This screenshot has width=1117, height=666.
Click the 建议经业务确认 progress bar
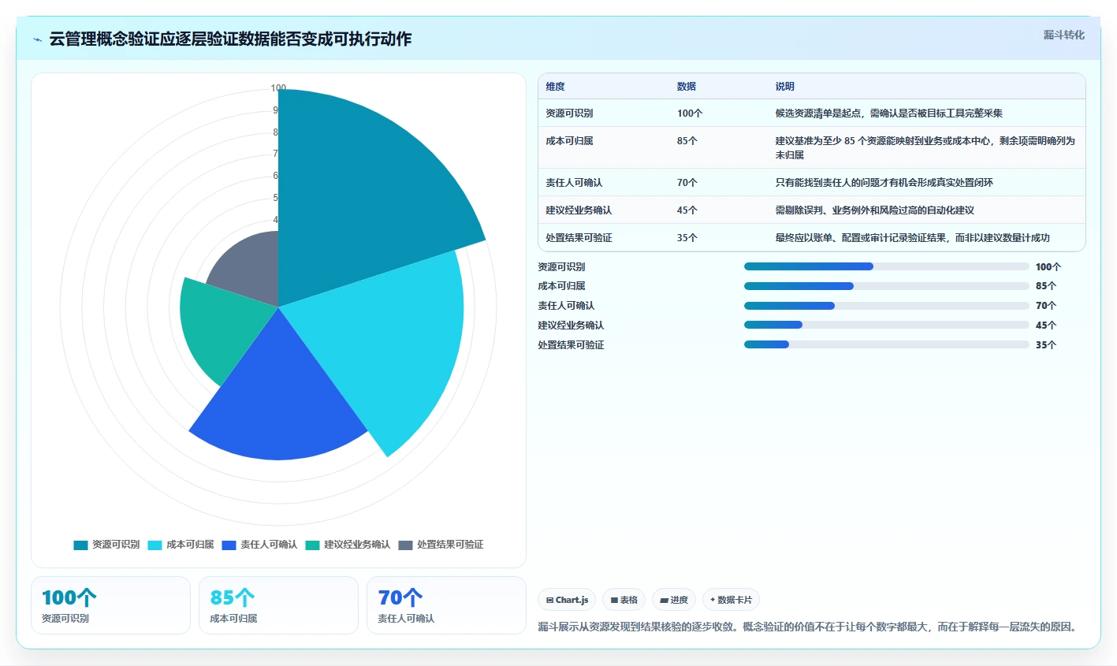coord(887,325)
